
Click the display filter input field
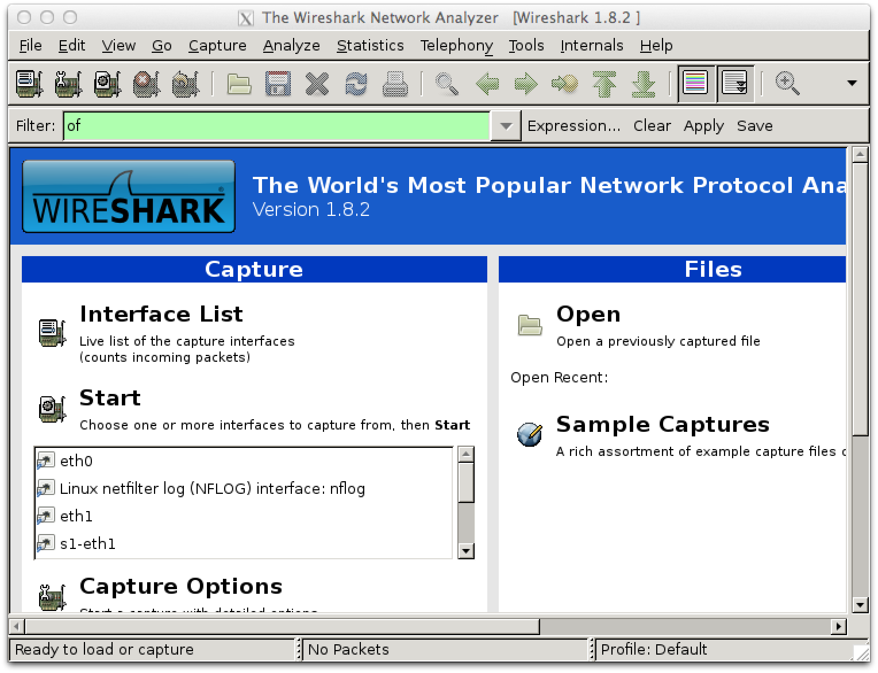click(x=276, y=126)
